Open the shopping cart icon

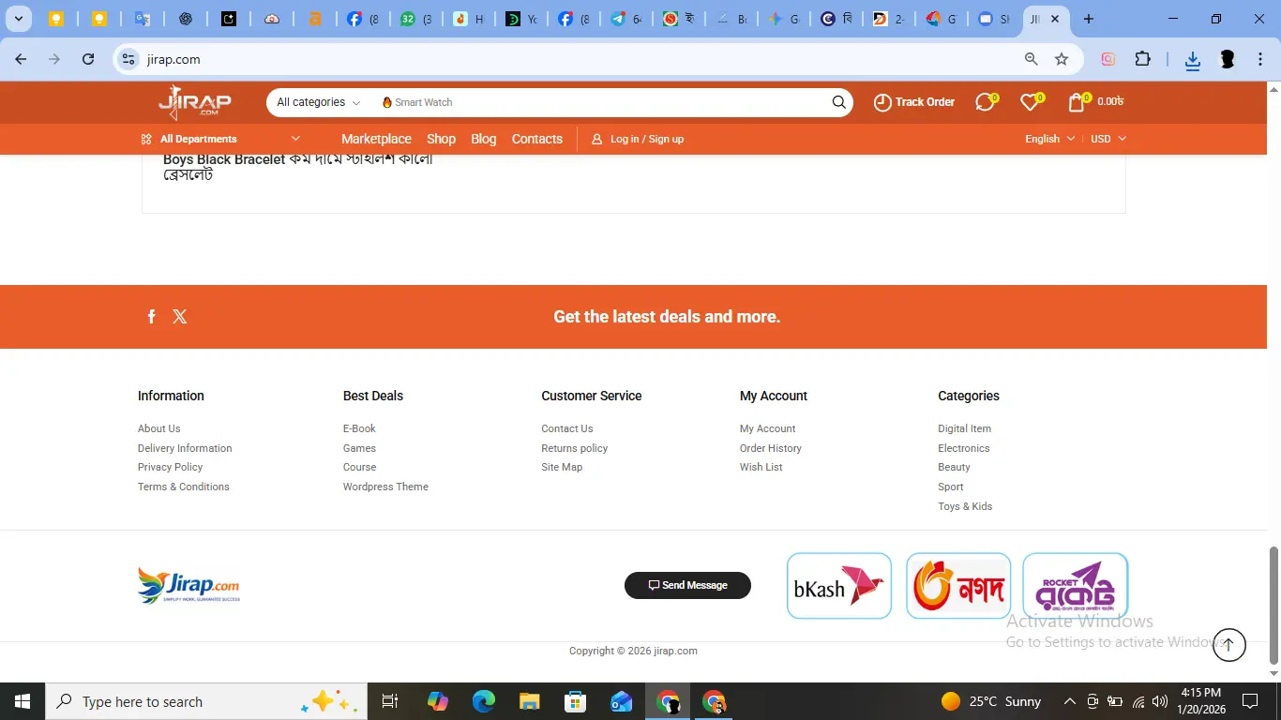point(1077,102)
